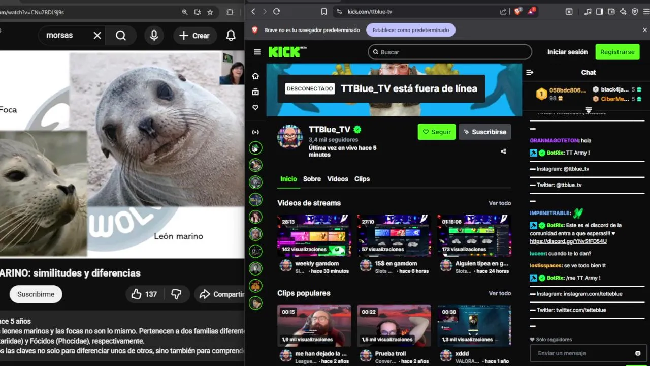Dismiss the default browser notification bar
Screen dimensions: 650x366
pos(645,30)
